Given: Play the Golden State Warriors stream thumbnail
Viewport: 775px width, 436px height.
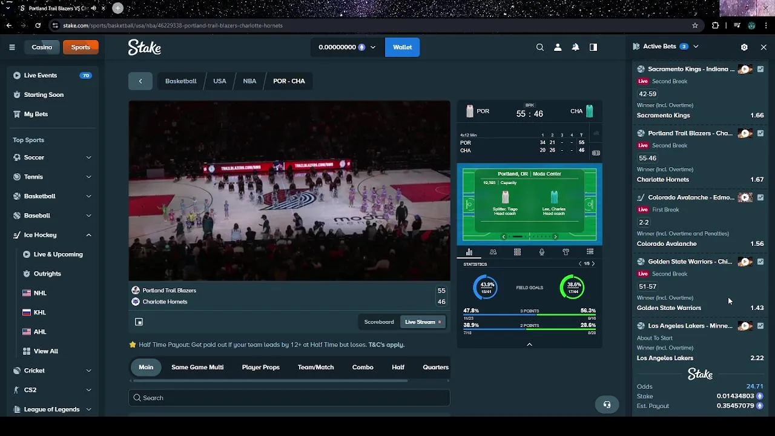Looking at the screenshot, I should (745, 262).
